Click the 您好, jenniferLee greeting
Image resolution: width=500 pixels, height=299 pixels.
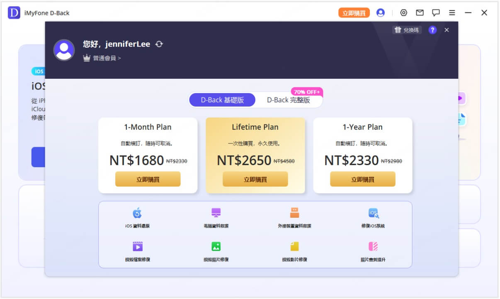[x=117, y=44]
